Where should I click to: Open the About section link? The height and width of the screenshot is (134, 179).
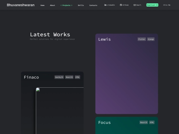pos(52,5)
